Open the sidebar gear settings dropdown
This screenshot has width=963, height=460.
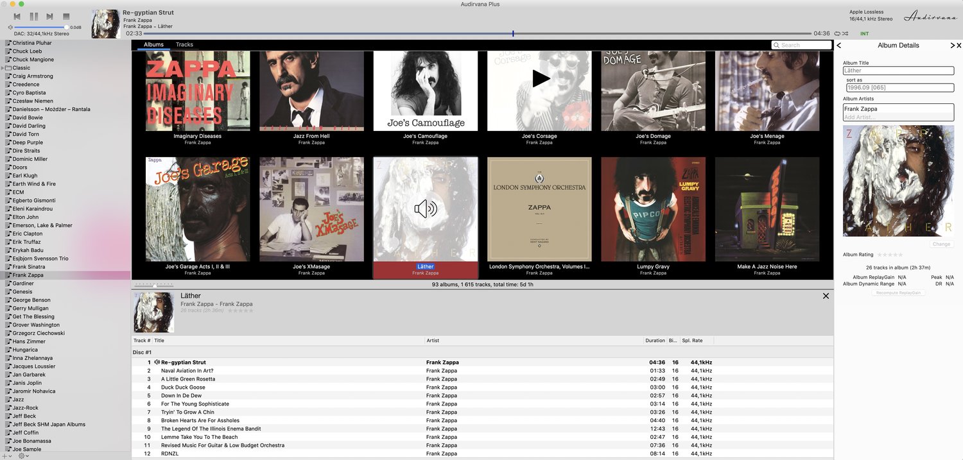[23, 456]
